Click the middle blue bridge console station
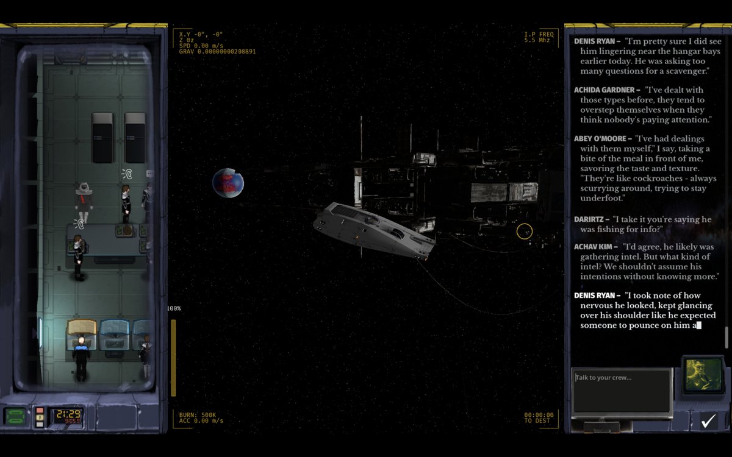This screenshot has width=732, height=457. 115,334
